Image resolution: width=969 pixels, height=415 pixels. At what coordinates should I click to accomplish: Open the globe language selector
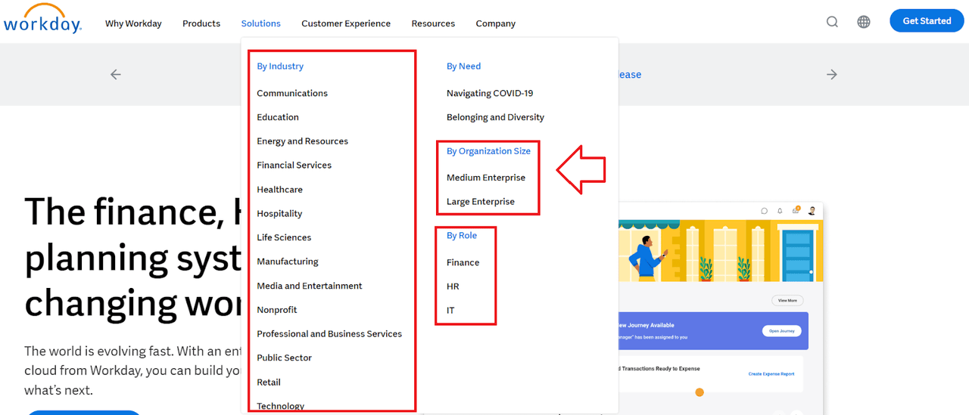(864, 22)
